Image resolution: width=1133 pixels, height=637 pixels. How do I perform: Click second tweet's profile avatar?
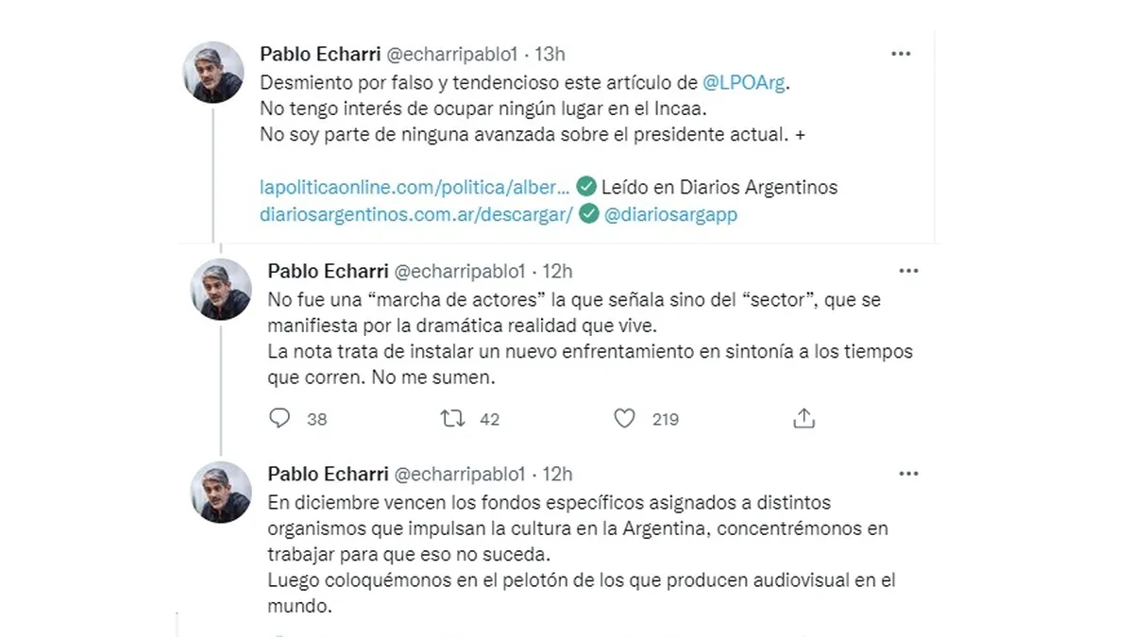(221, 290)
